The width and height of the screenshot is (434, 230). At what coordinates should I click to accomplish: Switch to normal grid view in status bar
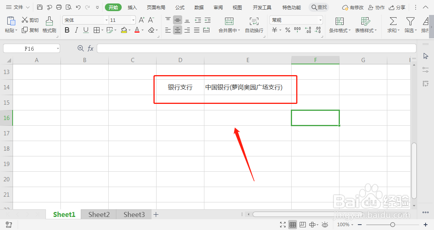click(292, 225)
